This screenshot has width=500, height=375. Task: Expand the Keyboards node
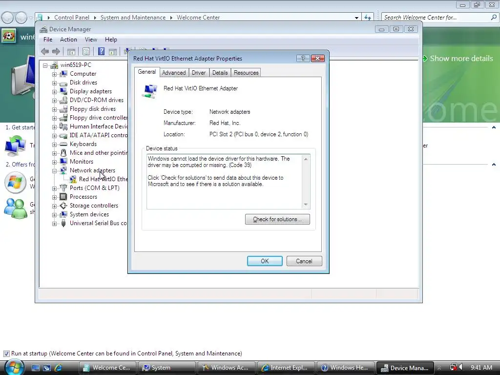pos(54,145)
